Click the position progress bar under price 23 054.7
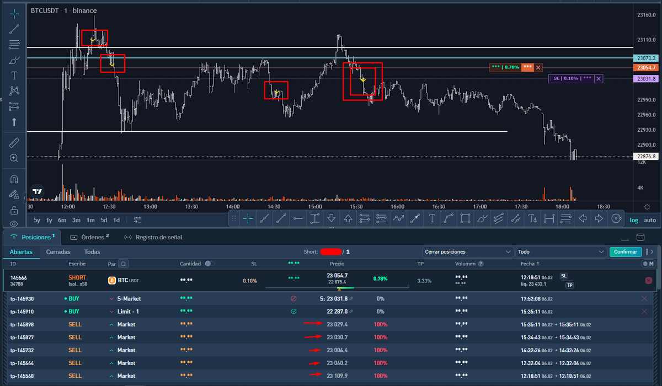This screenshot has width=662, height=386. click(337, 287)
